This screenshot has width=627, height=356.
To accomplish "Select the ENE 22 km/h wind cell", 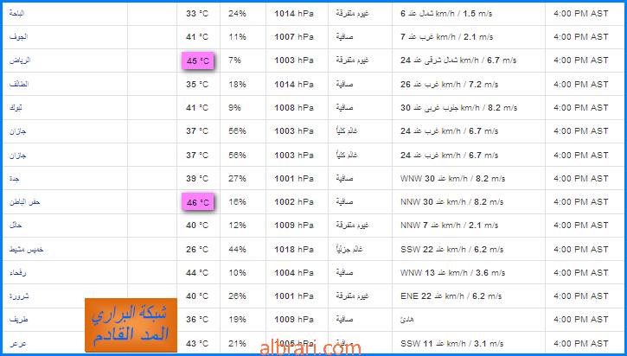I will tap(451, 296).
